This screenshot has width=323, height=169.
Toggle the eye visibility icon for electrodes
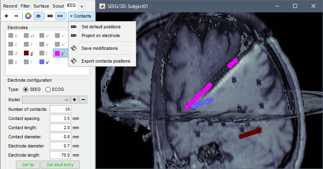[38, 16]
